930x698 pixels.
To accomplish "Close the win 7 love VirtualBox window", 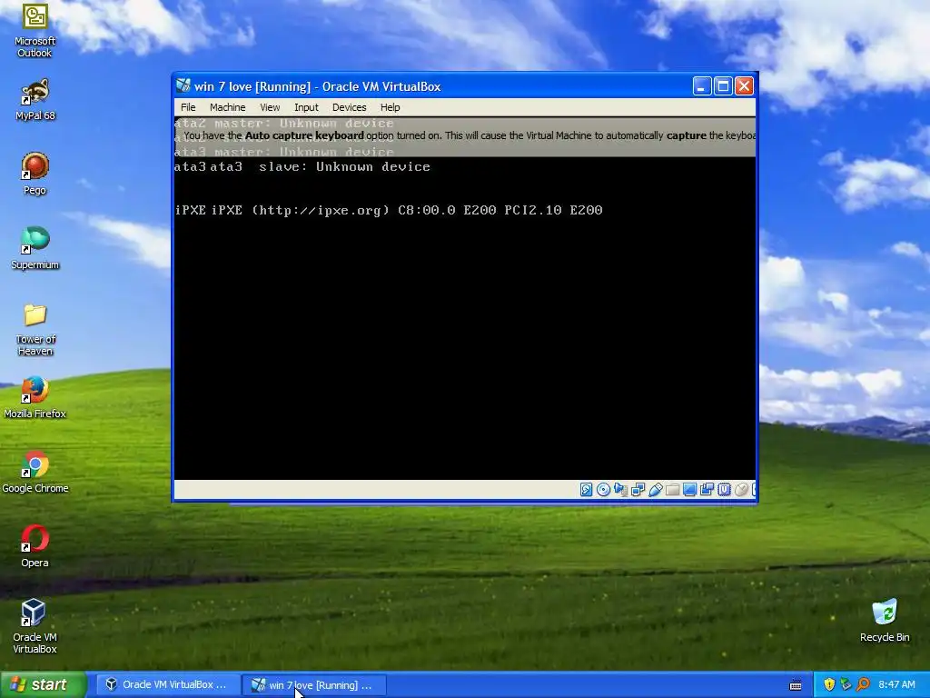I will (x=745, y=86).
